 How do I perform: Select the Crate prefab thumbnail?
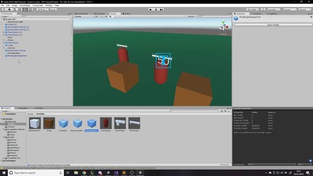49,123
